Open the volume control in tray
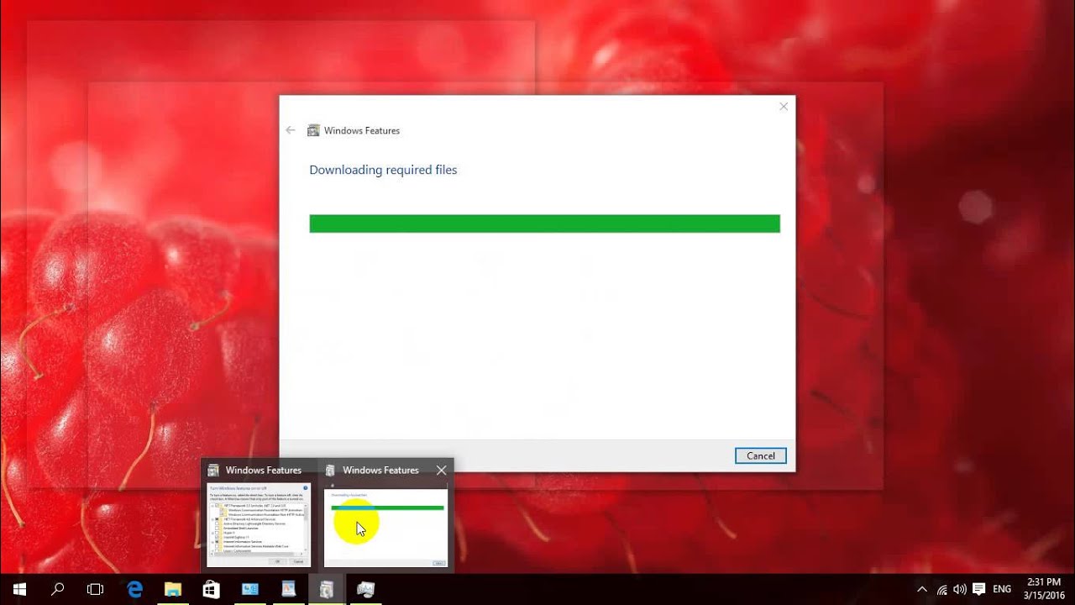Image resolution: width=1075 pixels, height=605 pixels. tap(960, 590)
